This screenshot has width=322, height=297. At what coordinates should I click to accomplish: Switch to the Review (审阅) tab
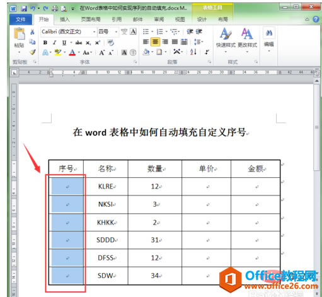159,20
